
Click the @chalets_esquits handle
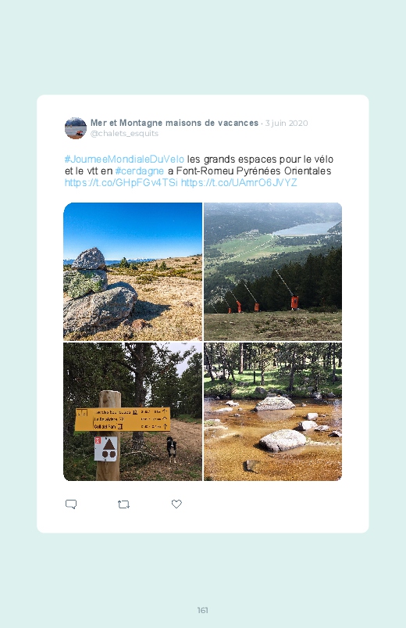pyautogui.click(x=124, y=134)
